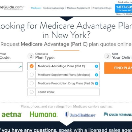Open info icon for Medicare Advantage Plans
Screen dimensions: 132x132
96,66
